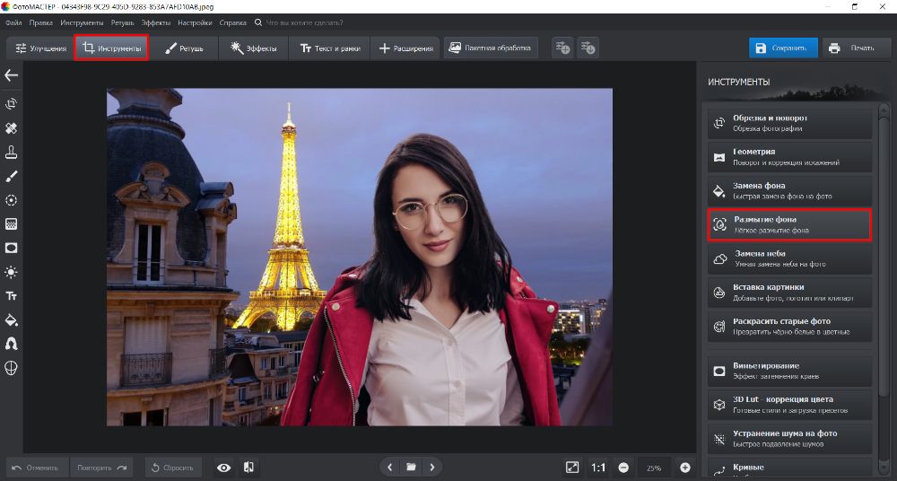The image size is (897, 481).
Task: Click the fit-to-screen zoom icon
Action: tap(572, 468)
